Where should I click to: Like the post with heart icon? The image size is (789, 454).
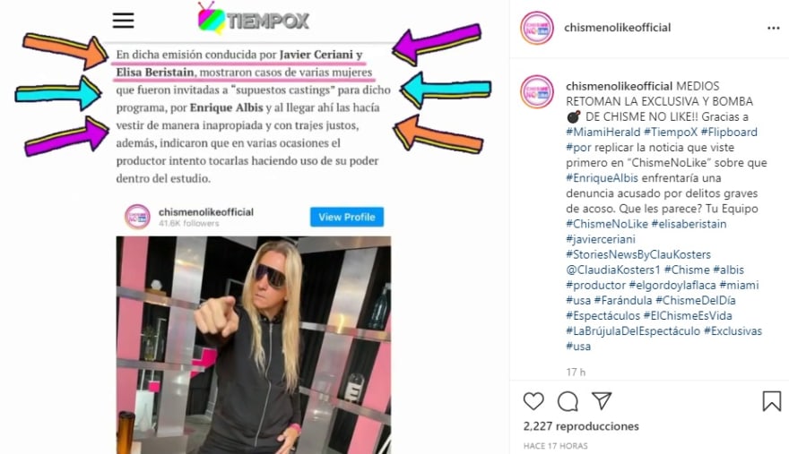point(533,401)
